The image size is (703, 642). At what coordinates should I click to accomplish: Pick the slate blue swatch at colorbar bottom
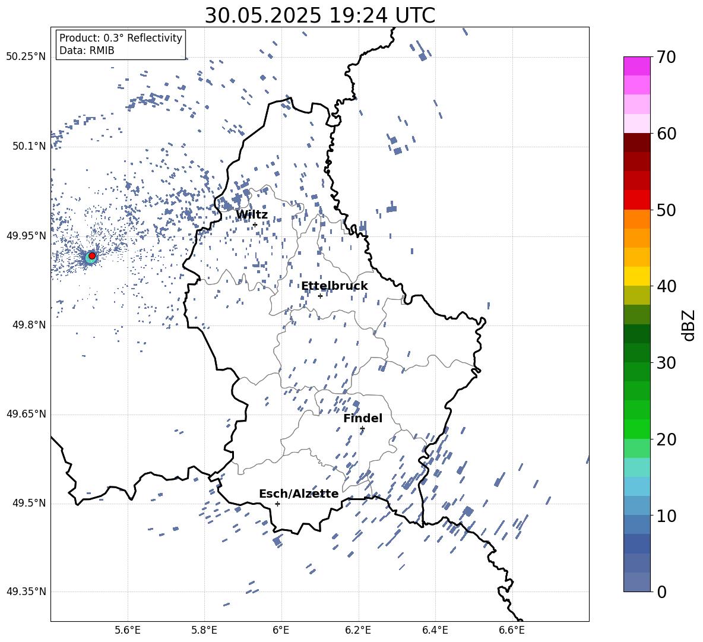[x=636, y=582]
